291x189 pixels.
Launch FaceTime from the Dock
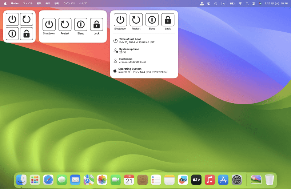(x=116, y=180)
